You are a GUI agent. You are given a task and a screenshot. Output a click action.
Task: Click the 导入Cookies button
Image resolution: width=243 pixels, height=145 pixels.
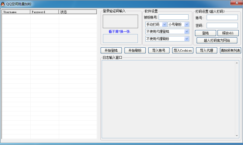tap(183, 50)
